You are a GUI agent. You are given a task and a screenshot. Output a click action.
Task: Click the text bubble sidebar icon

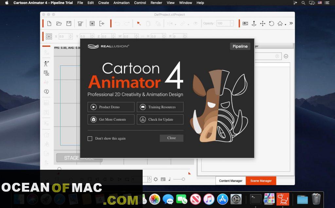pos(46,92)
